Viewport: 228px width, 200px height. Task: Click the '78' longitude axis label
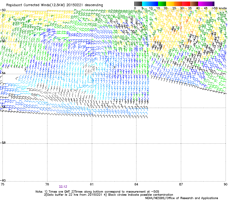coord(47,184)
